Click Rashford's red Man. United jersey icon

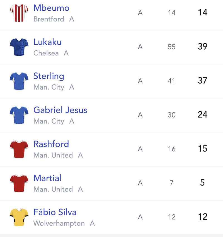pyautogui.click(x=19, y=149)
